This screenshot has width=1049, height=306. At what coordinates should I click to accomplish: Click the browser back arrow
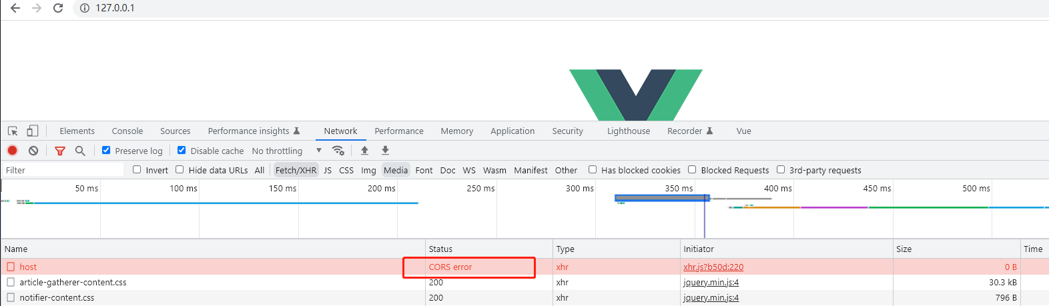(x=15, y=8)
